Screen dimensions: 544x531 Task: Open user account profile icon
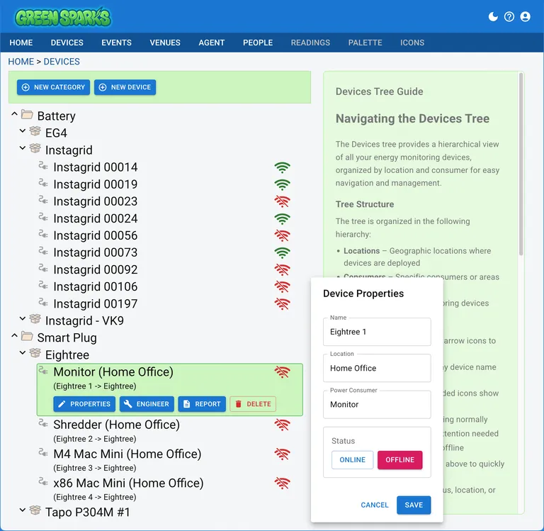click(525, 16)
